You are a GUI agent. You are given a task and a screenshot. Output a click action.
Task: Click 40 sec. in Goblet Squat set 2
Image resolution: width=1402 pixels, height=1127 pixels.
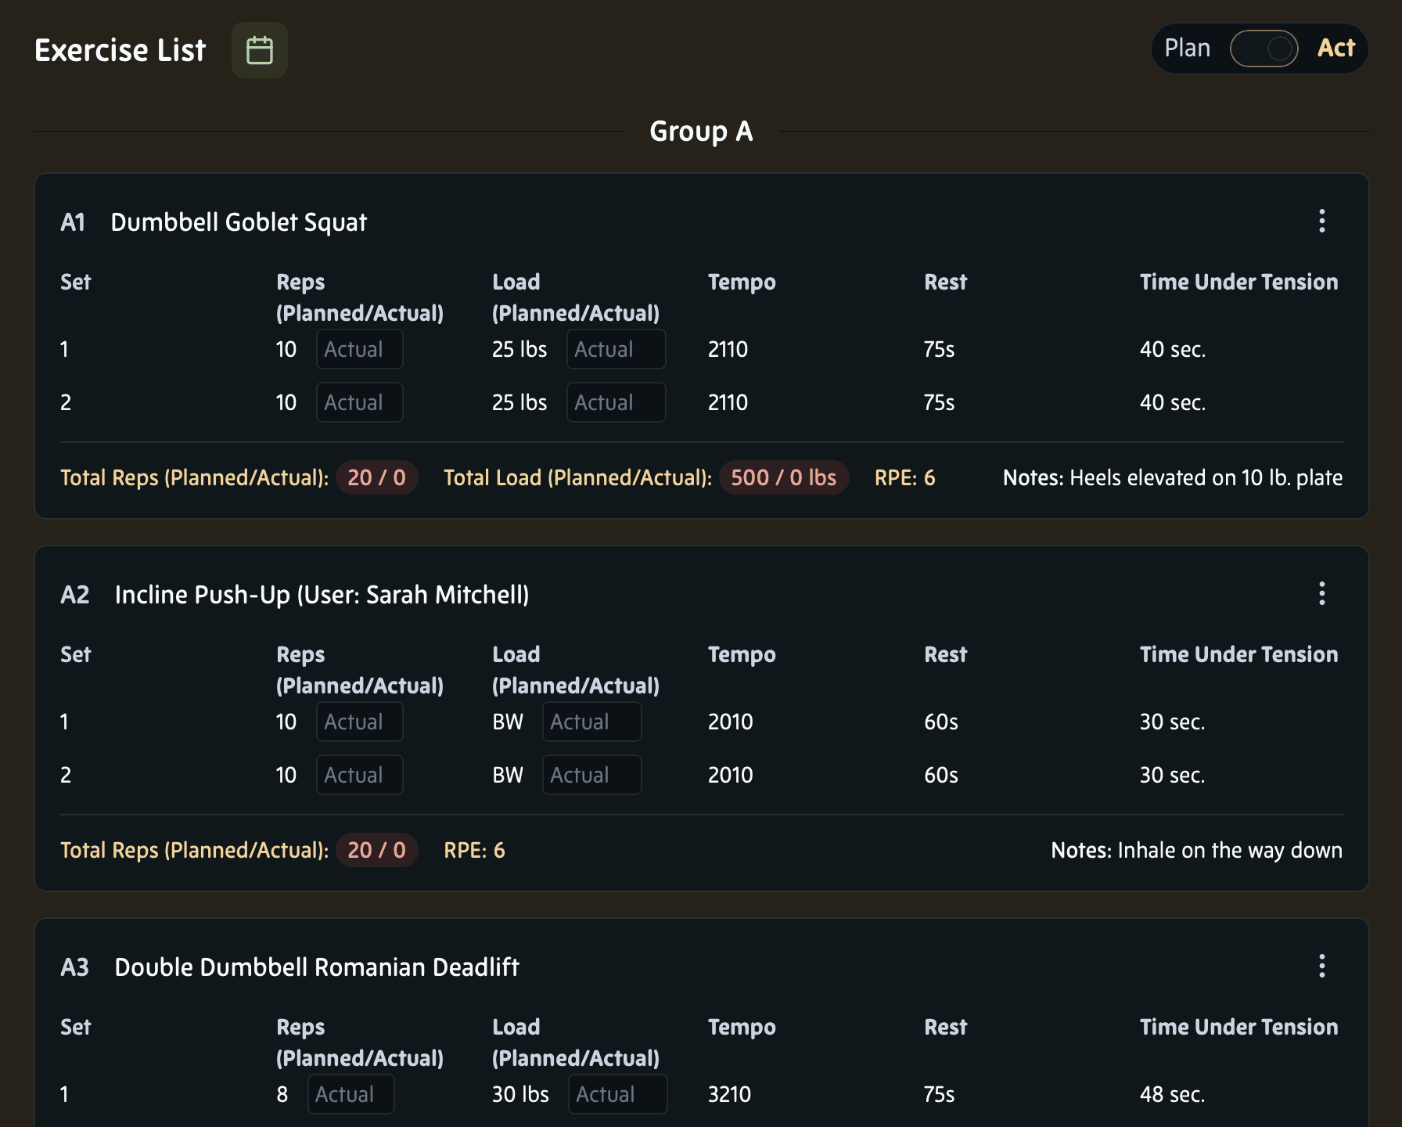pyautogui.click(x=1172, y=402)
